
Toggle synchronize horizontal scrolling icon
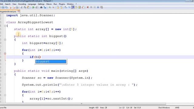pyautogui.click(x=61, y=7)
